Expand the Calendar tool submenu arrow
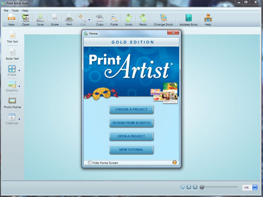The image size is (263, 197). tap(19, 119)
